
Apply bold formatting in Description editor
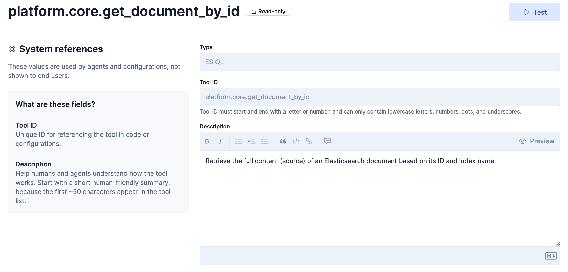tap(207, 141)
